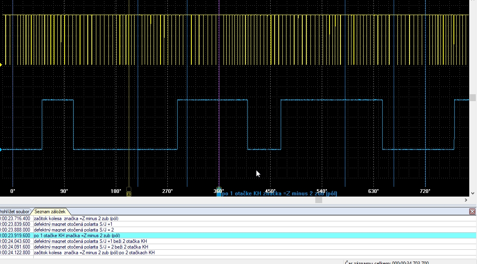Click the yellow channel zero-level arrow marker
The height and width of the screenshot is (264, 477).
tap(1, 65)
